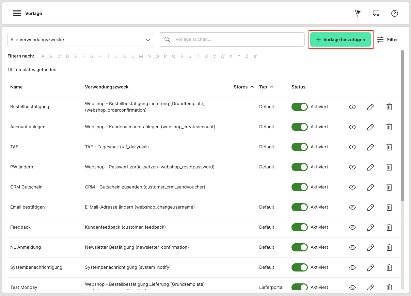Delete the CRM Gutschein template
The width and height of the screenshot is (411, 296).
pyautogui.click(x=389, y=187)
